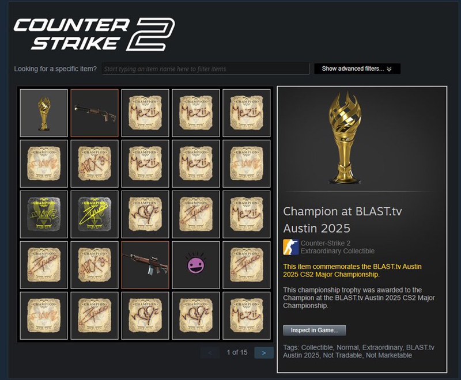Expand Show advanced filters

pos(357,69)
